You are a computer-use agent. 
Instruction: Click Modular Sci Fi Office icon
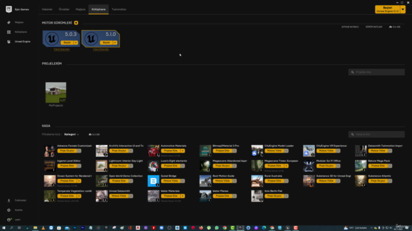coord(309,166)
